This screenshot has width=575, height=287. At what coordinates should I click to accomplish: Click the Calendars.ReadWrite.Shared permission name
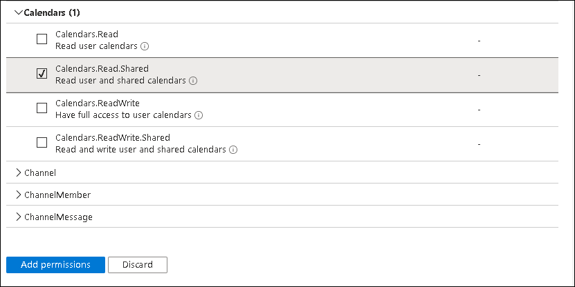coord(113,137)
